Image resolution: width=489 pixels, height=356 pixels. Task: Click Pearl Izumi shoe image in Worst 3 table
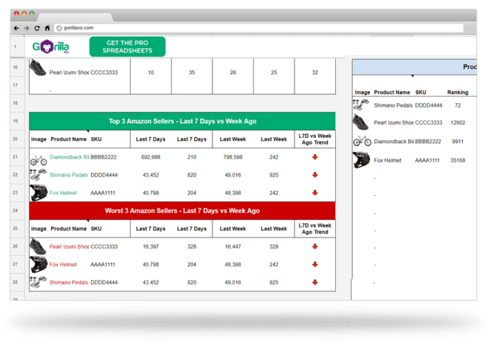point(38,246)
